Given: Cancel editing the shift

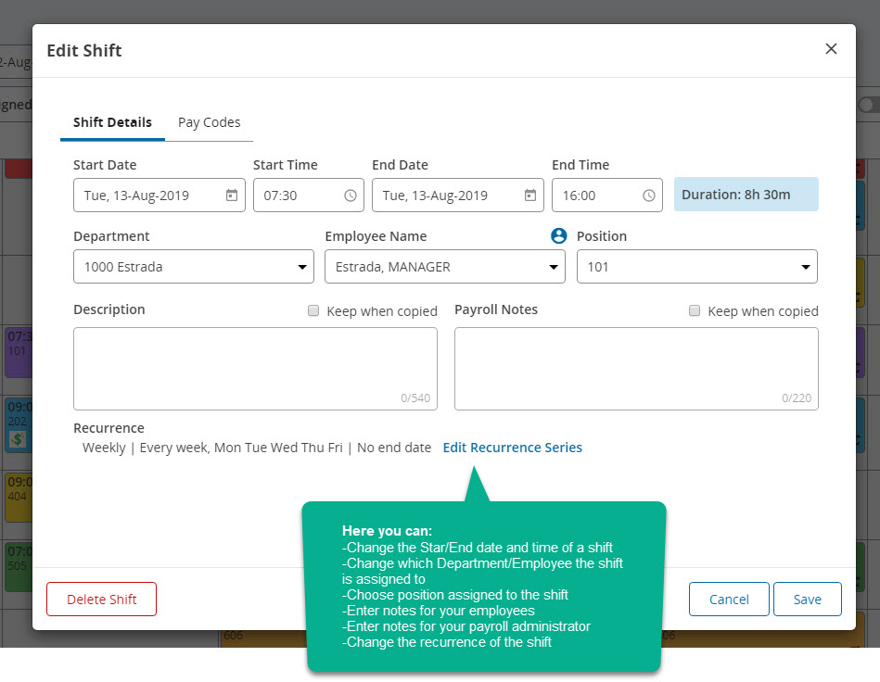Looking at the screenshot, I should click(x=729, y=599).
